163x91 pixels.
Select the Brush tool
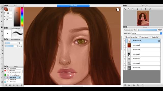click(x=2, y=8)
